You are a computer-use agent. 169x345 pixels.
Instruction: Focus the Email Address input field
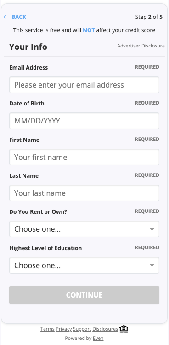coord(84,85)
